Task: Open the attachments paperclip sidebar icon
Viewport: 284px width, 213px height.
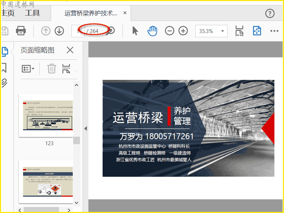Action: (5, 83)
